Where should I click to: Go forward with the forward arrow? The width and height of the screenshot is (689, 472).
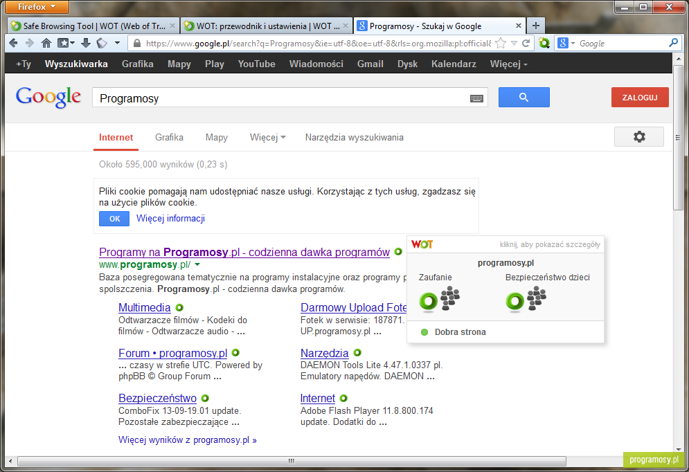pyautogui.click(x=30, y=43)
